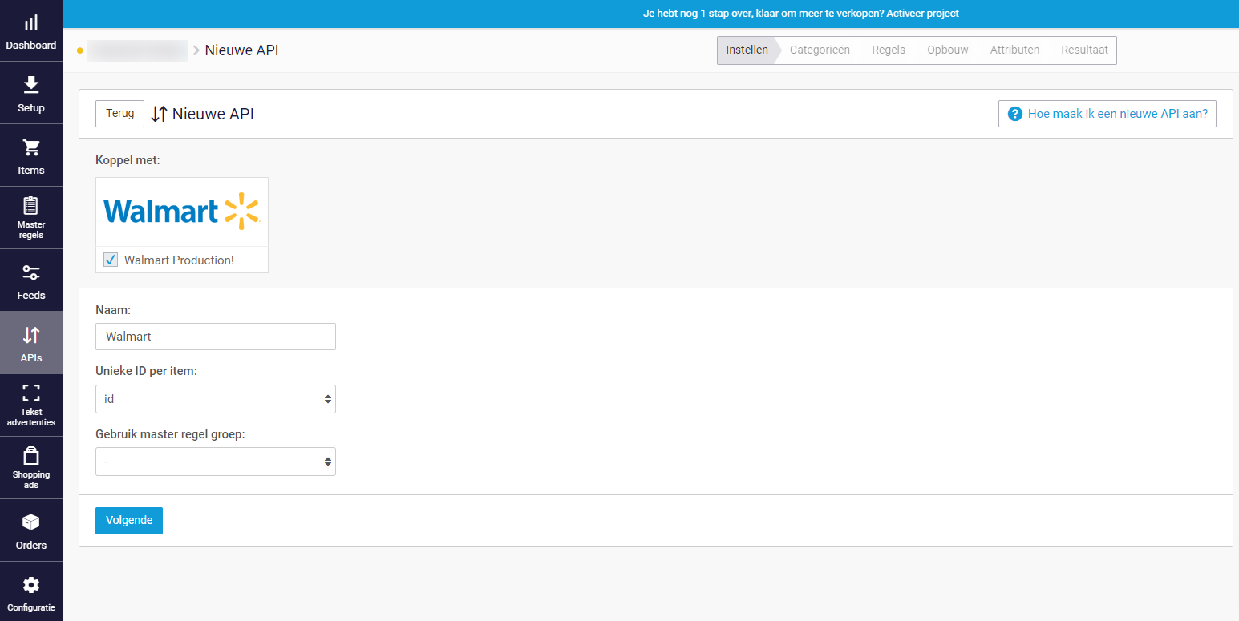Open 'Hoe maak ik een nieuwe API aan?' help
The width and height of the screenshot is (1239, 621).
click(1107, 113)
